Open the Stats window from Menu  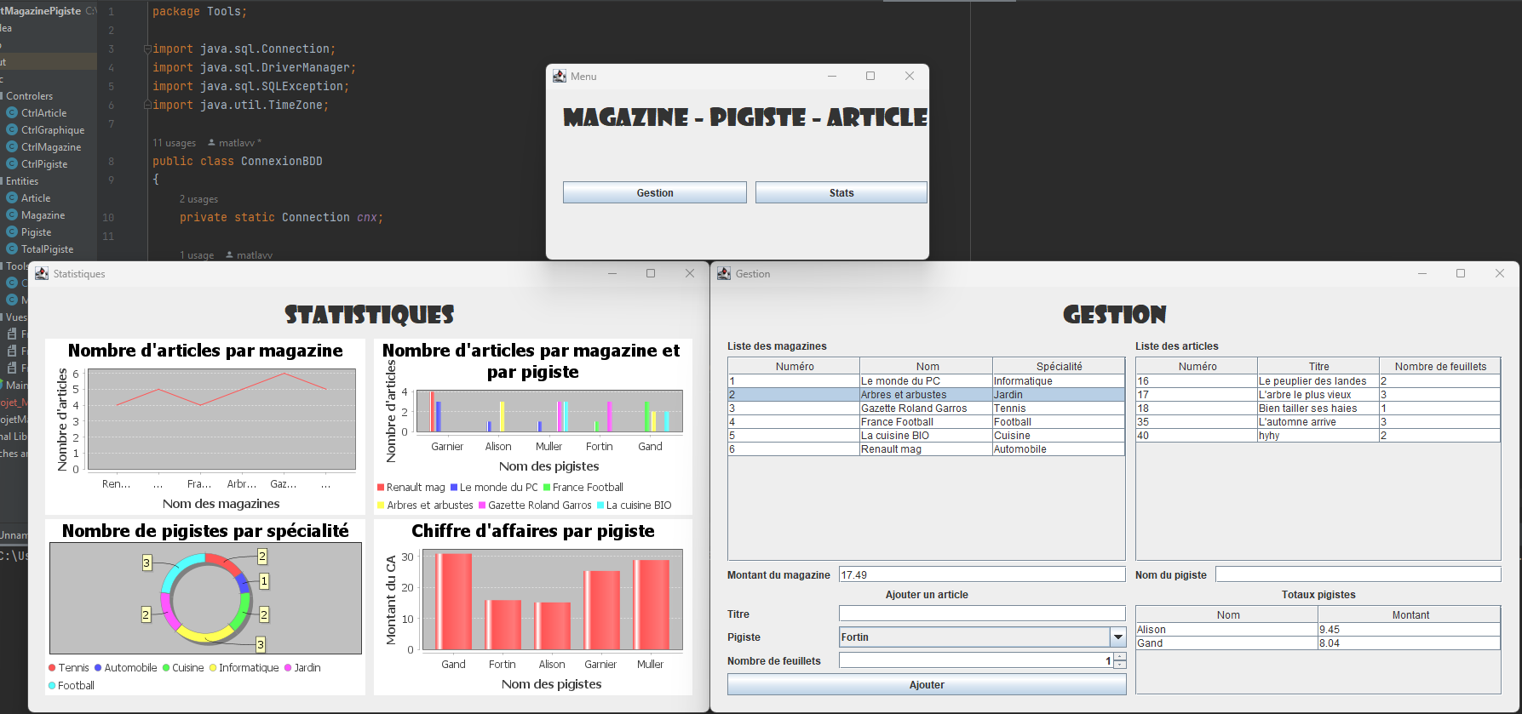pos(841,193)
